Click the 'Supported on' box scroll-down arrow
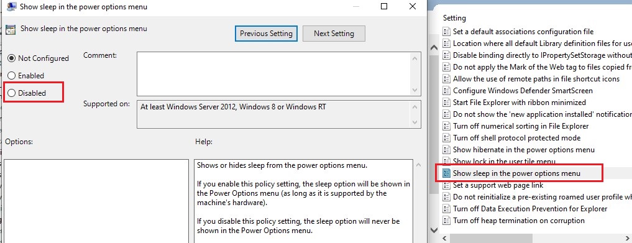 click(x=415, y=122)
